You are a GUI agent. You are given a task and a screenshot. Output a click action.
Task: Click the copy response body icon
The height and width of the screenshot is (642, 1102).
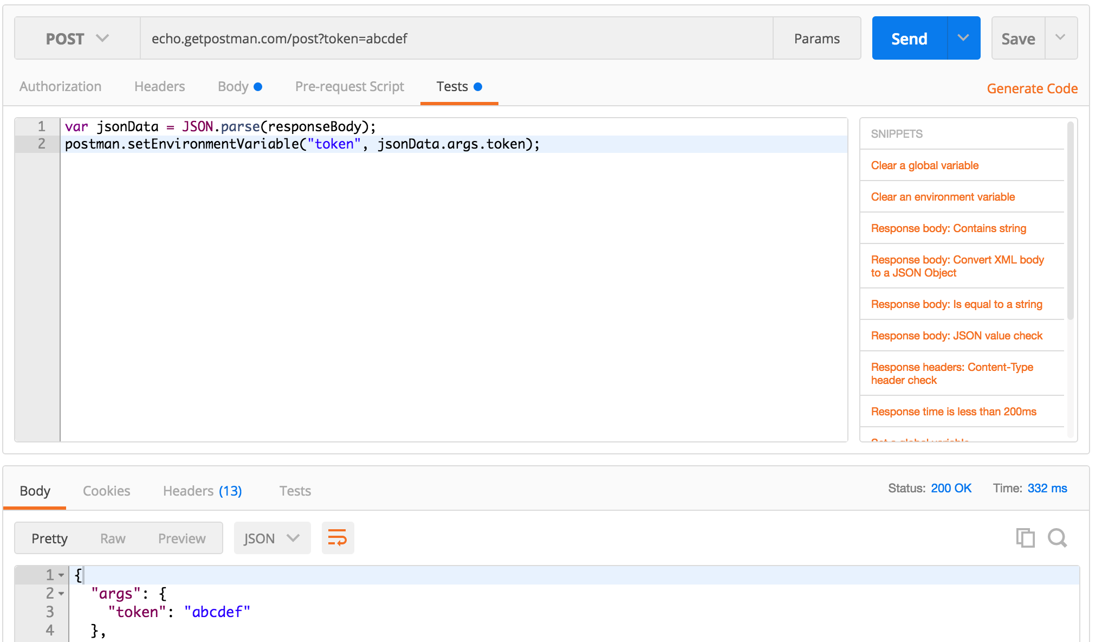1026,538
